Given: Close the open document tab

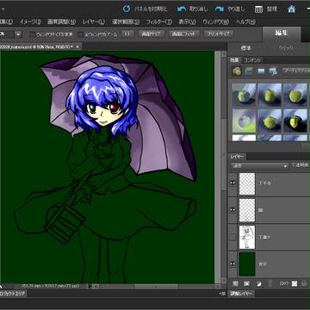Looking at the screenshot, I should 77,46.
